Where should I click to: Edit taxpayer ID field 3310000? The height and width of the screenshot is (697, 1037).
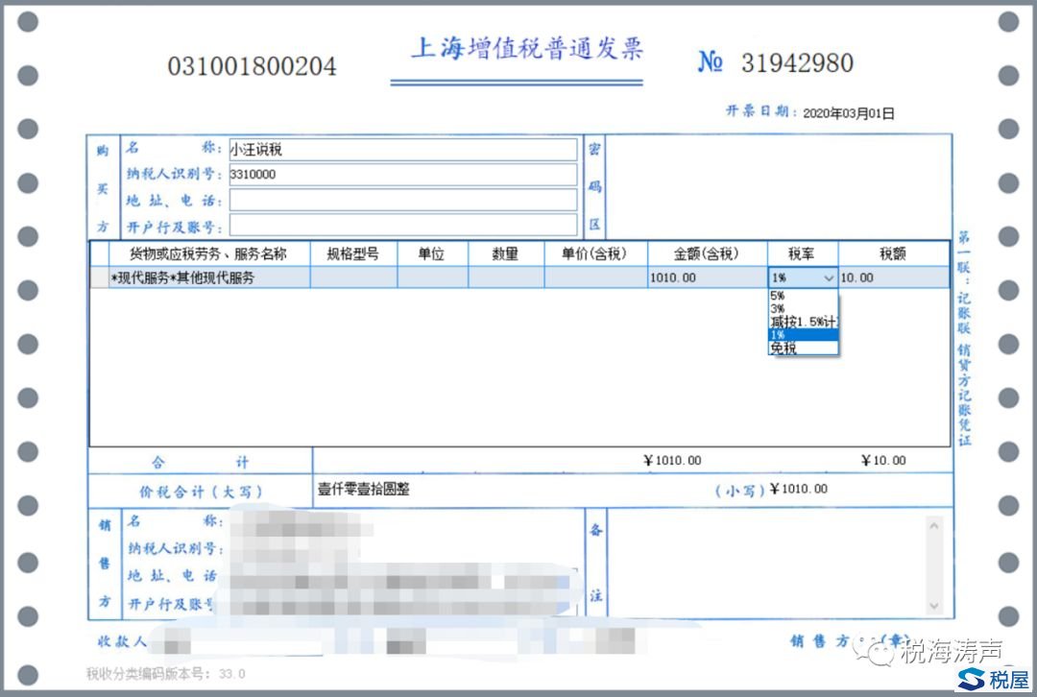coord(402,175)
